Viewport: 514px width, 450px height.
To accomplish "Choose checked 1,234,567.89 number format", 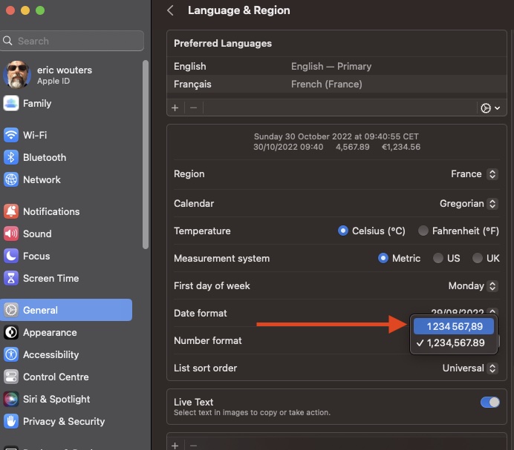I will (454, 343).
